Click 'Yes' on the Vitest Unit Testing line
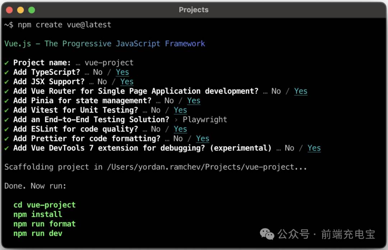Screen dimensions: 388x250 (x=180, y=110)
